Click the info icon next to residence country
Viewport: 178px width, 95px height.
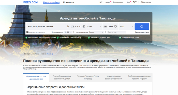pyautogui.click(x=106, y=32)
